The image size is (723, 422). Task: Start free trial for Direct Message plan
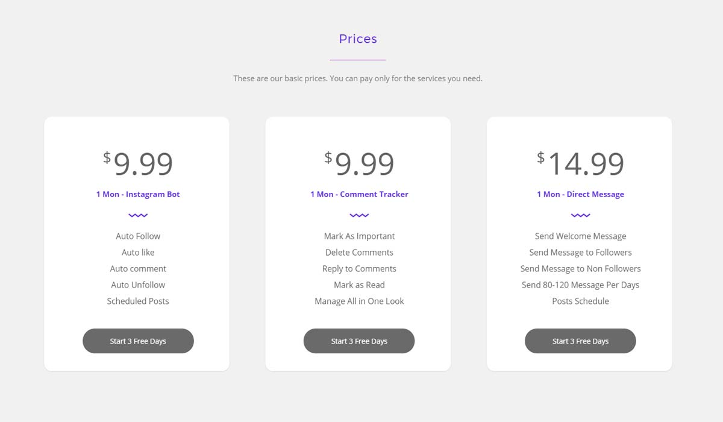[580, 341]
